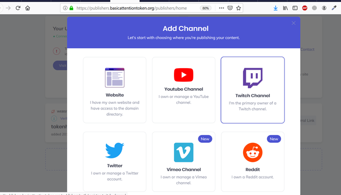Click 'I own a Reddit account.' text

point(253,177)
